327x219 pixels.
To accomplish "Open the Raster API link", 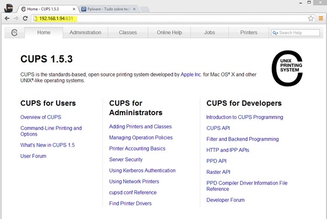I will click(218, 172).
